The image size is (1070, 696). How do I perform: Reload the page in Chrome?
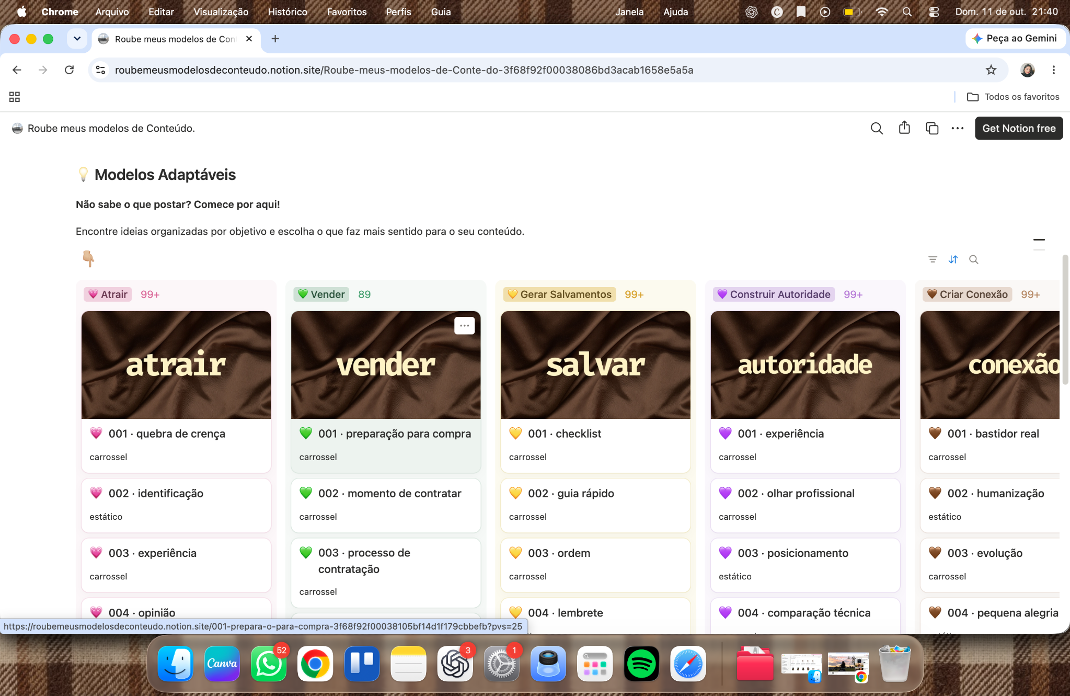tap(69, 70)
